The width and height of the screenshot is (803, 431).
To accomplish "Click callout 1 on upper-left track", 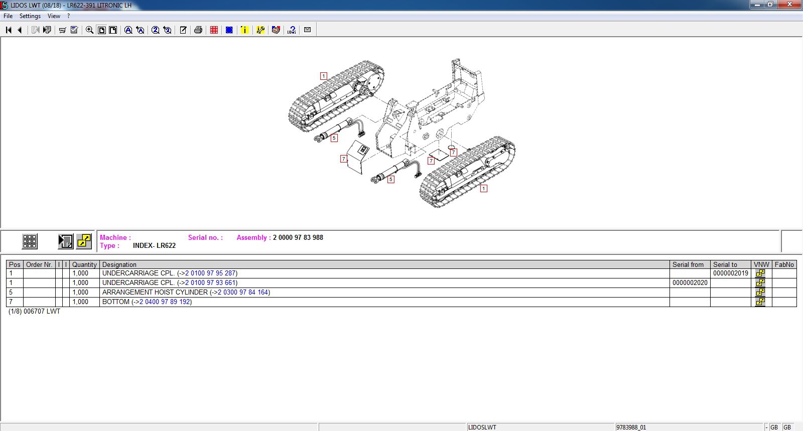I will click(324, 76).
